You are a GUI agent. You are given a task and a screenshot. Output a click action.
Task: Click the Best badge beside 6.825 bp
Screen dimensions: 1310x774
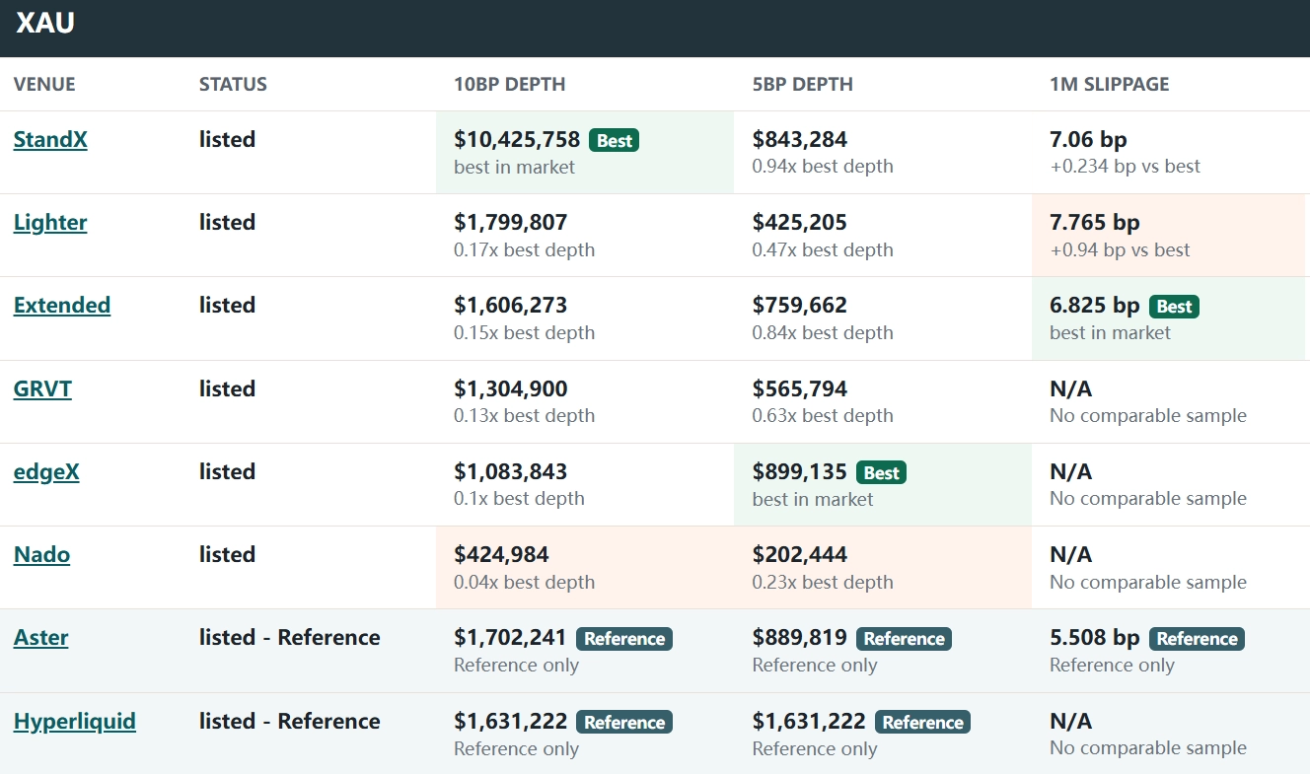1175,307
